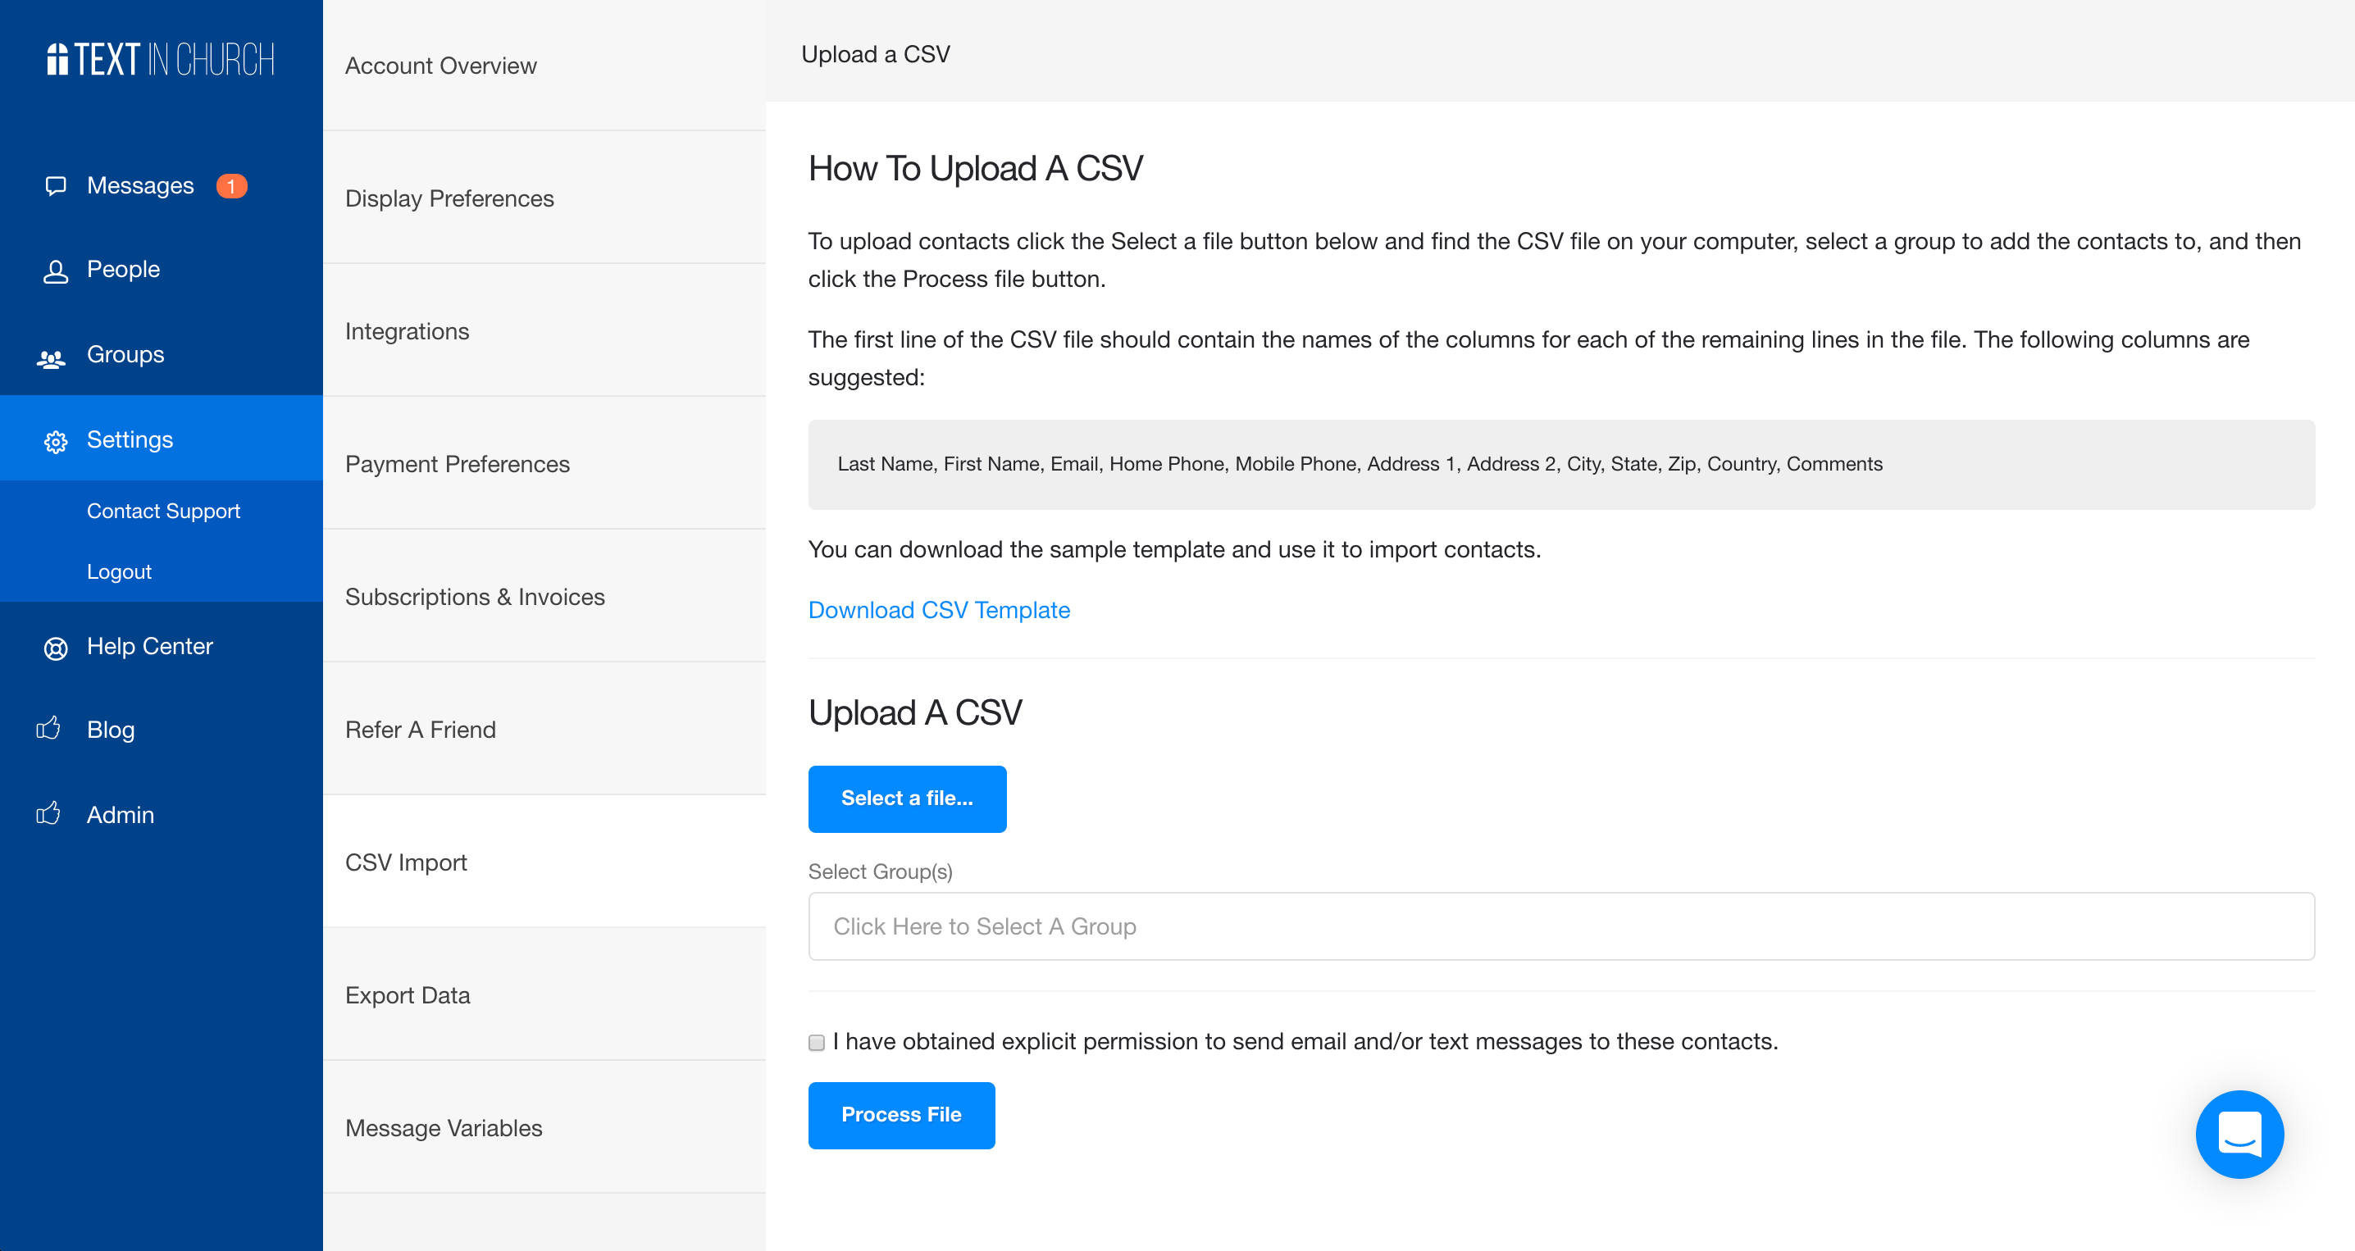Click the Download CSV Template link
The height and width of the screenshot is (1251, 2355).
point(939,609)
